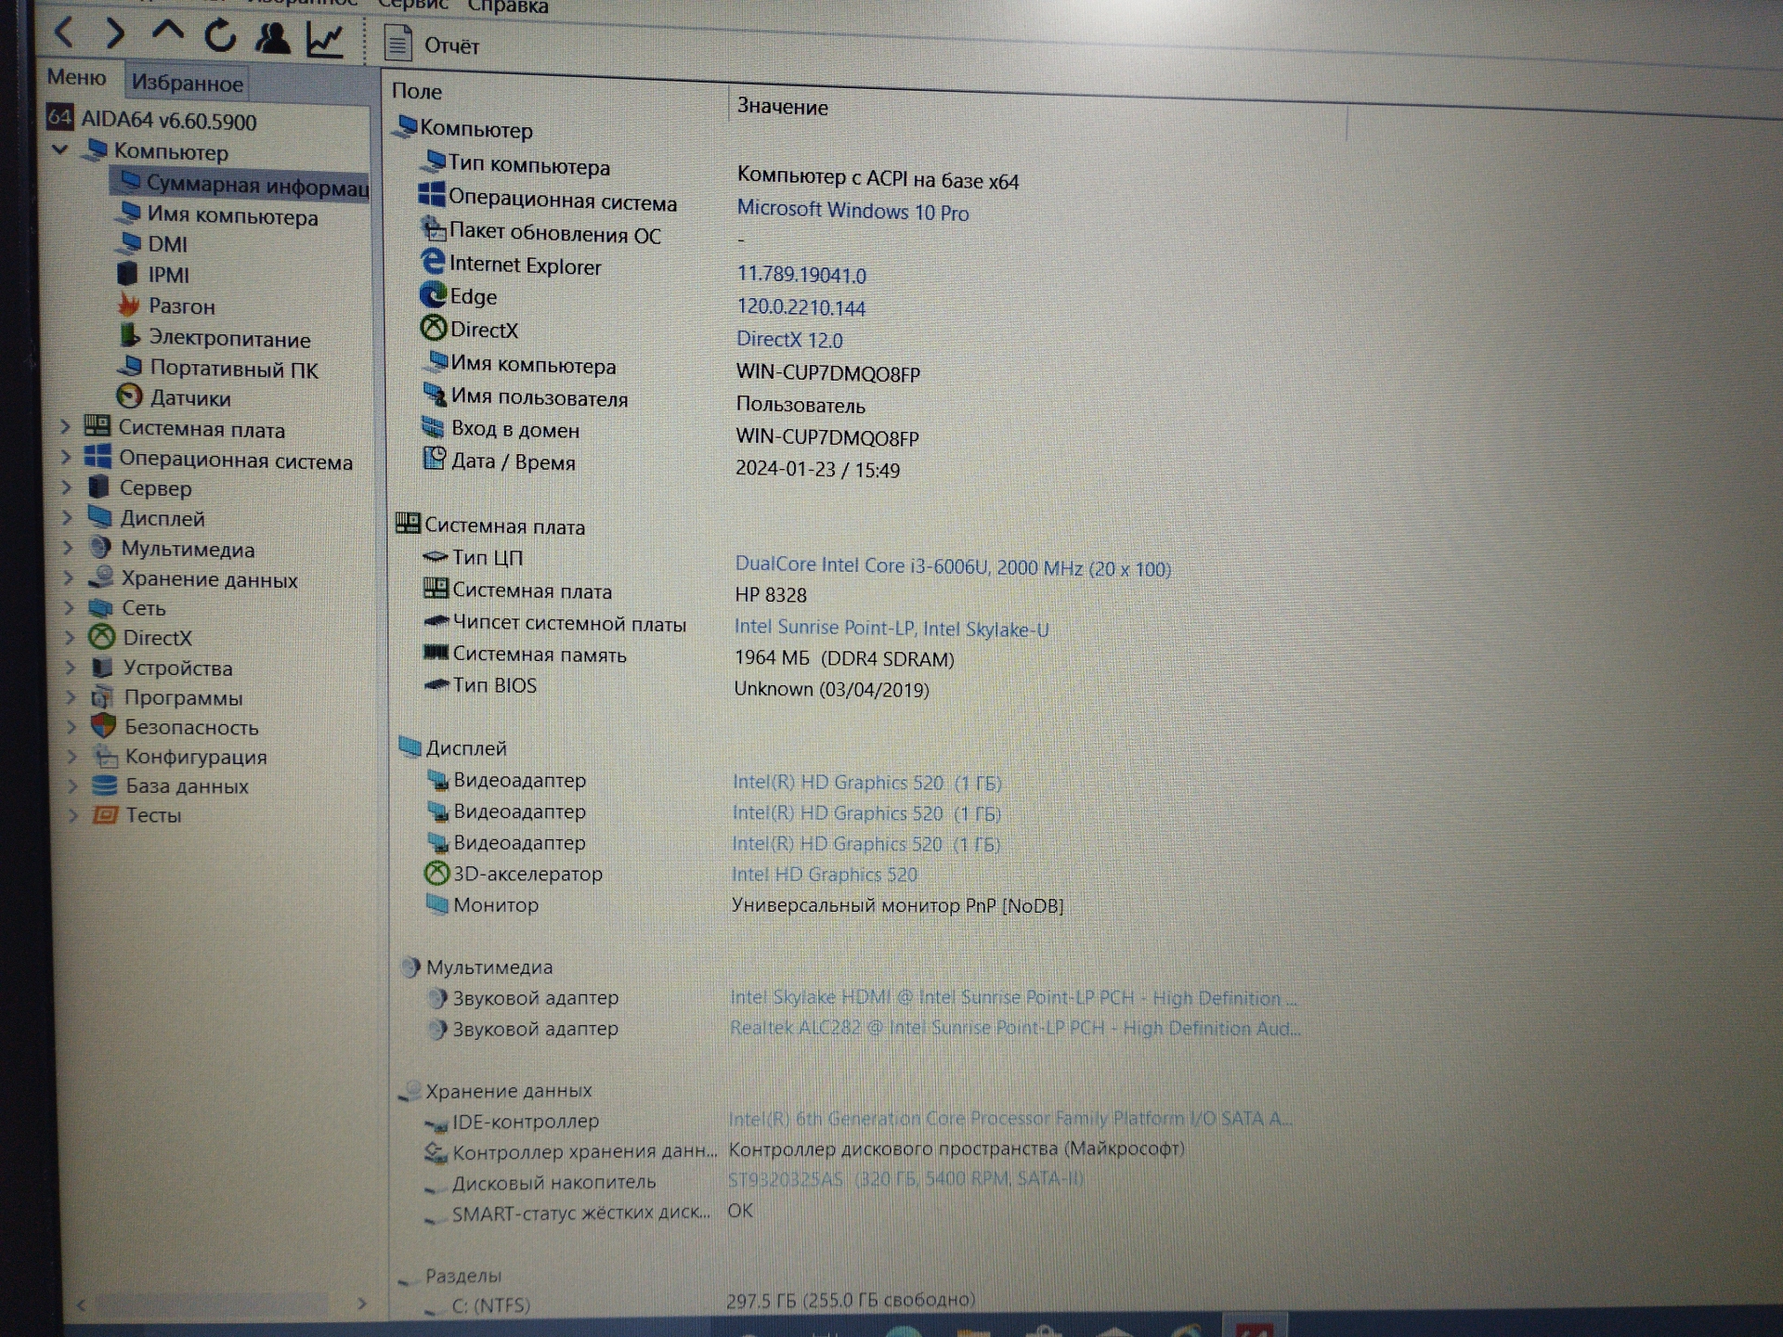Click the Дата / Время row icon
The height and width of the screenshot is (1337, 1783).
pyautogui.click(x=434, y=459)
